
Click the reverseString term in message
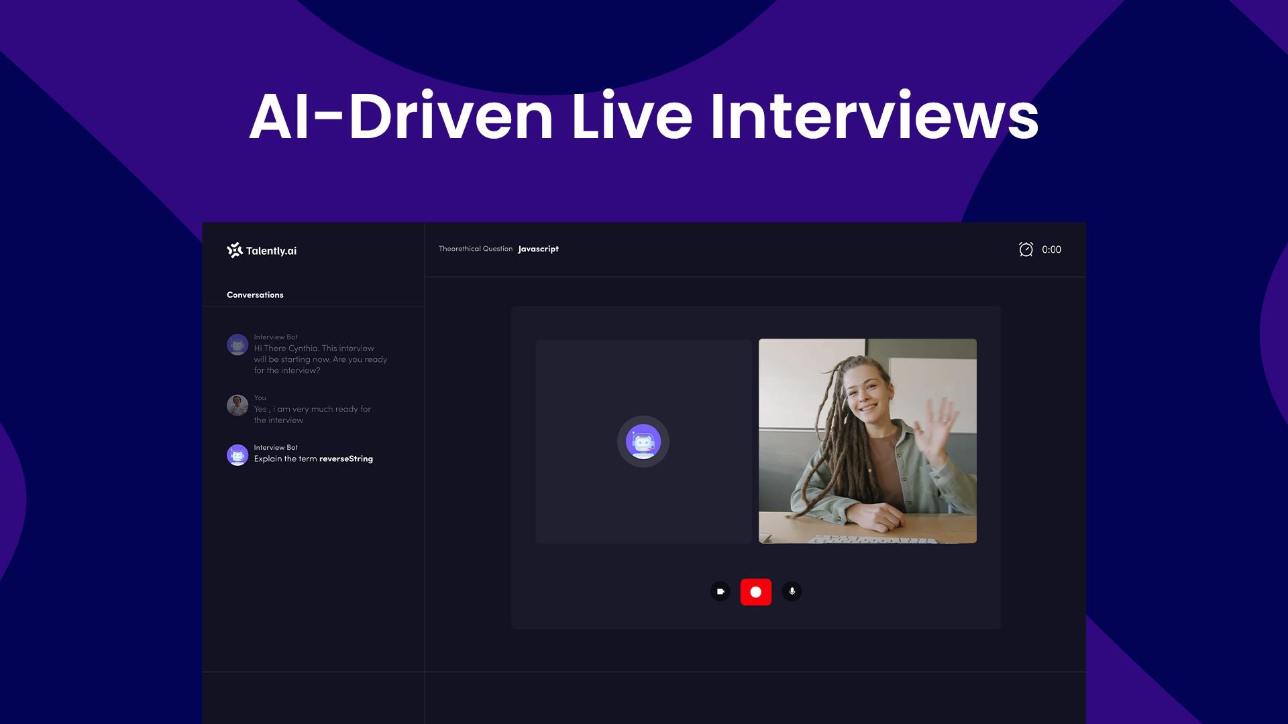pos(346,459)
